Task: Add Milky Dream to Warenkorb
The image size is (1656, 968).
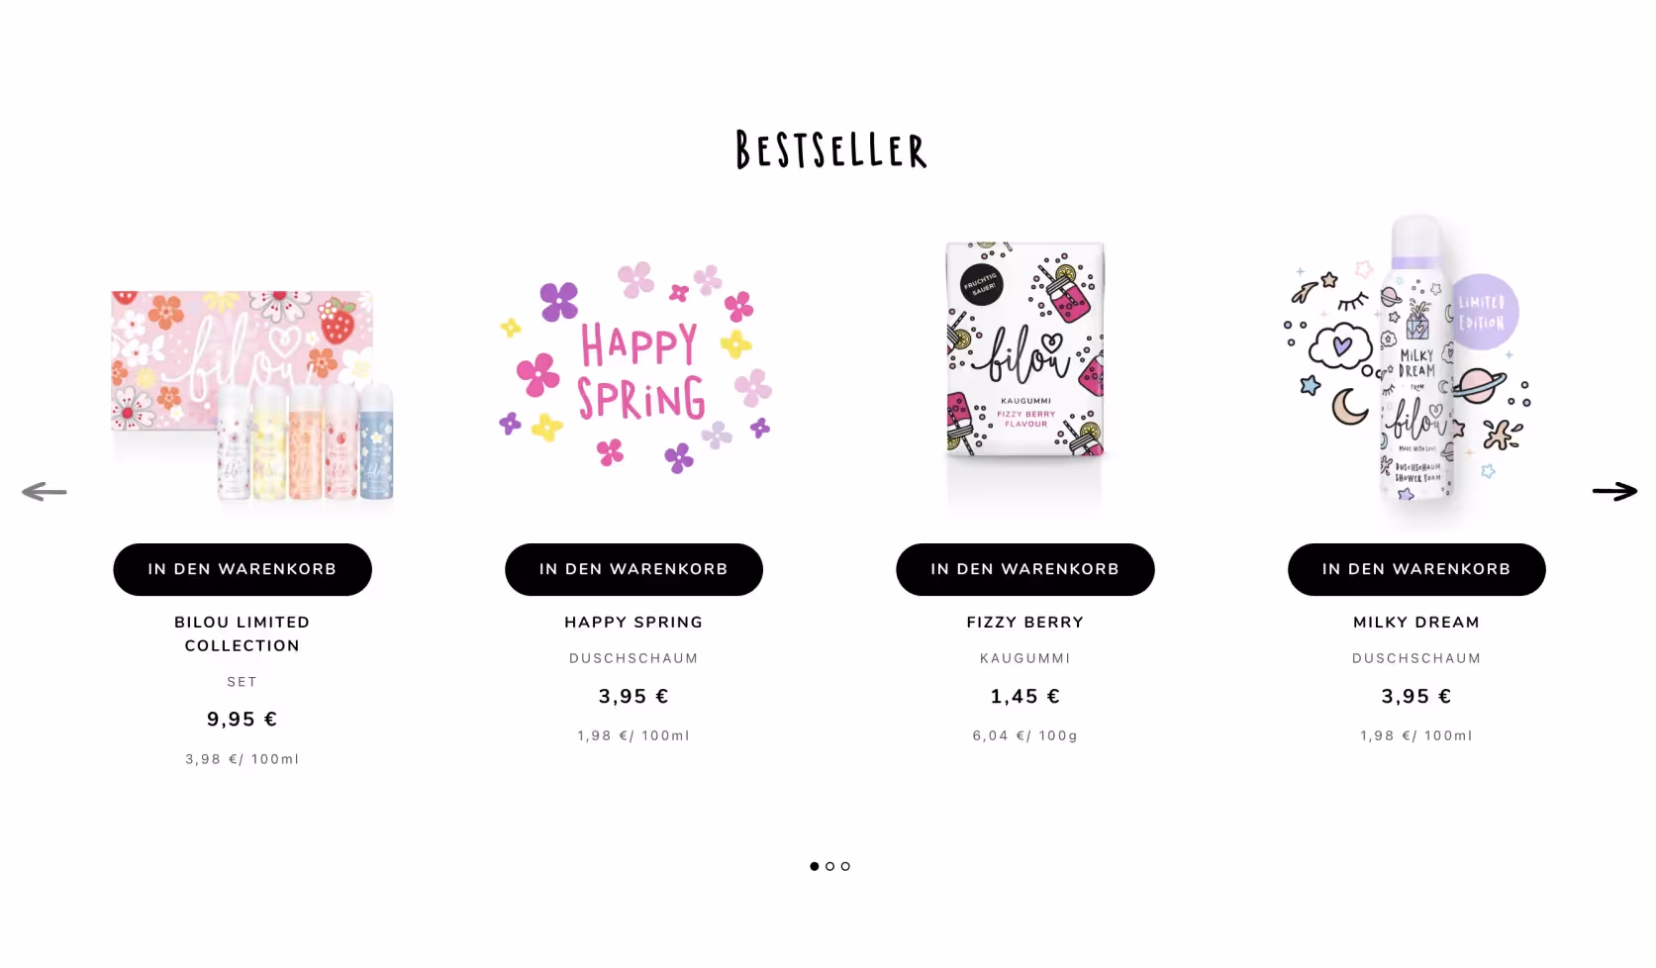Action: click(1416, 569)
